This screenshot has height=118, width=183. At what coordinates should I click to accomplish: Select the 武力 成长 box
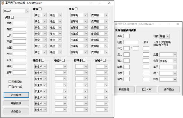coord(146,54)
